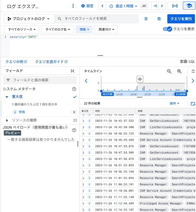Open クエリ言語ガイド link
Viewport: 196px width, 212px height.
point(51,62)
